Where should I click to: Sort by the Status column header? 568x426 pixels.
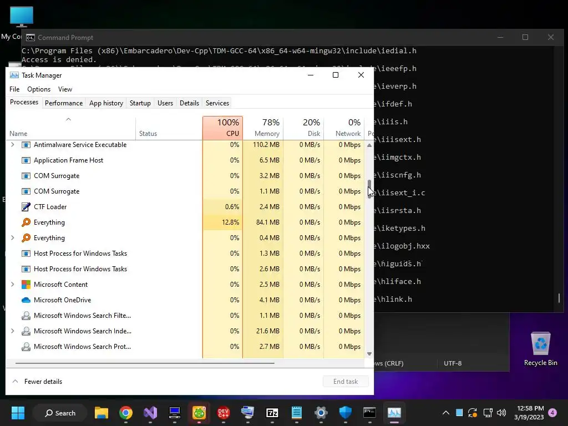coord(169,128)
